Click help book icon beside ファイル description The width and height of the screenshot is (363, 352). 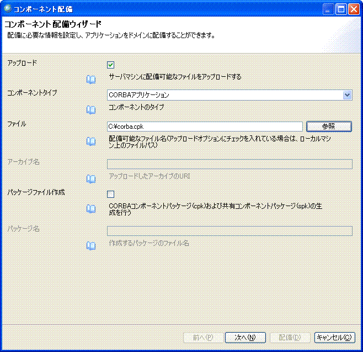pos(91,141)
